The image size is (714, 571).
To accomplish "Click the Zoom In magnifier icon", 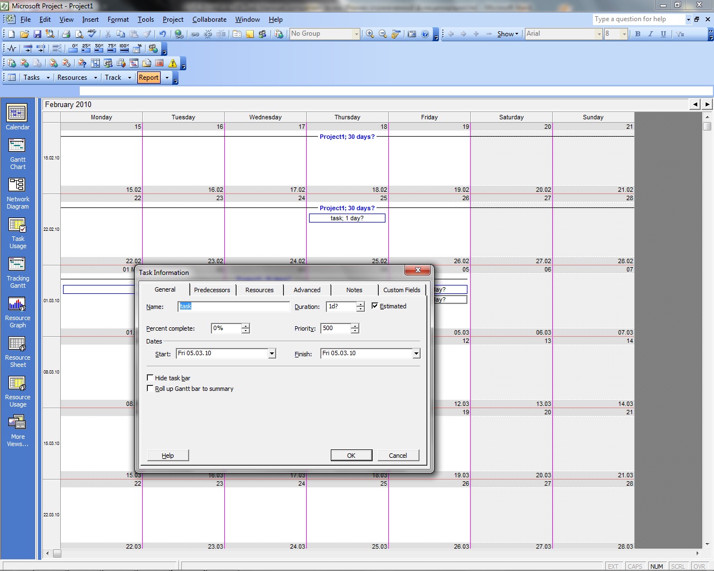I will tap(370, 34).
